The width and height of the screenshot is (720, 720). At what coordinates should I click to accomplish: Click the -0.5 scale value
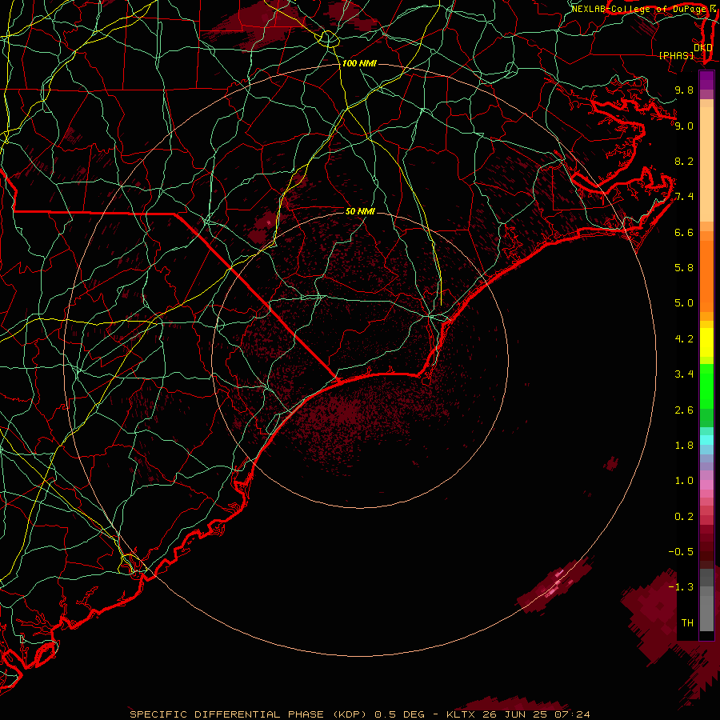tap(681, 552)
